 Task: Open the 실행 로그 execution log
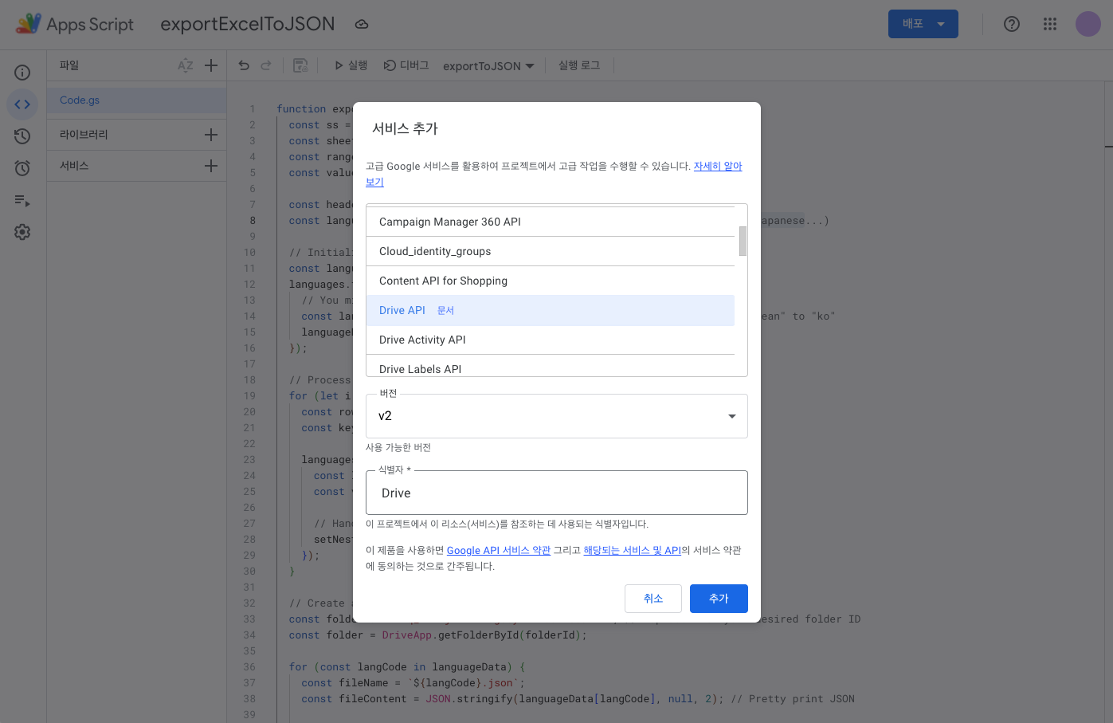pos(579,65)
